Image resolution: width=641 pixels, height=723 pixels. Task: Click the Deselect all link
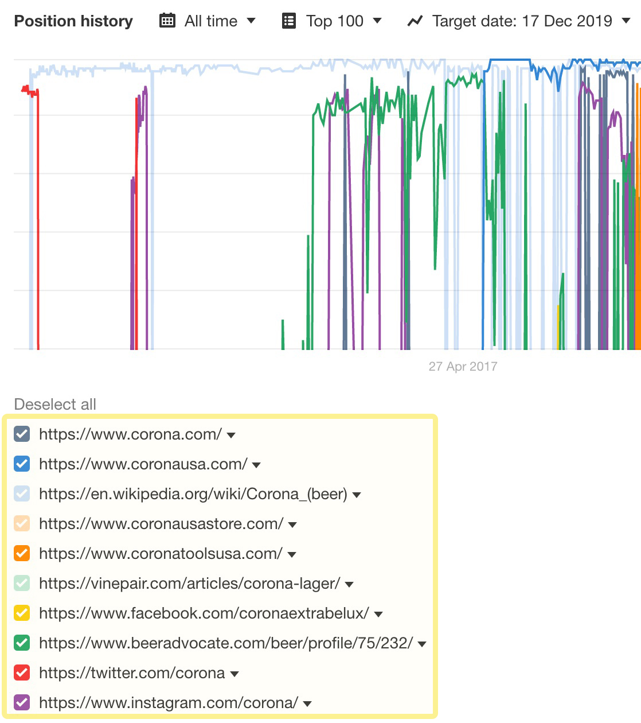pos(55,405)
